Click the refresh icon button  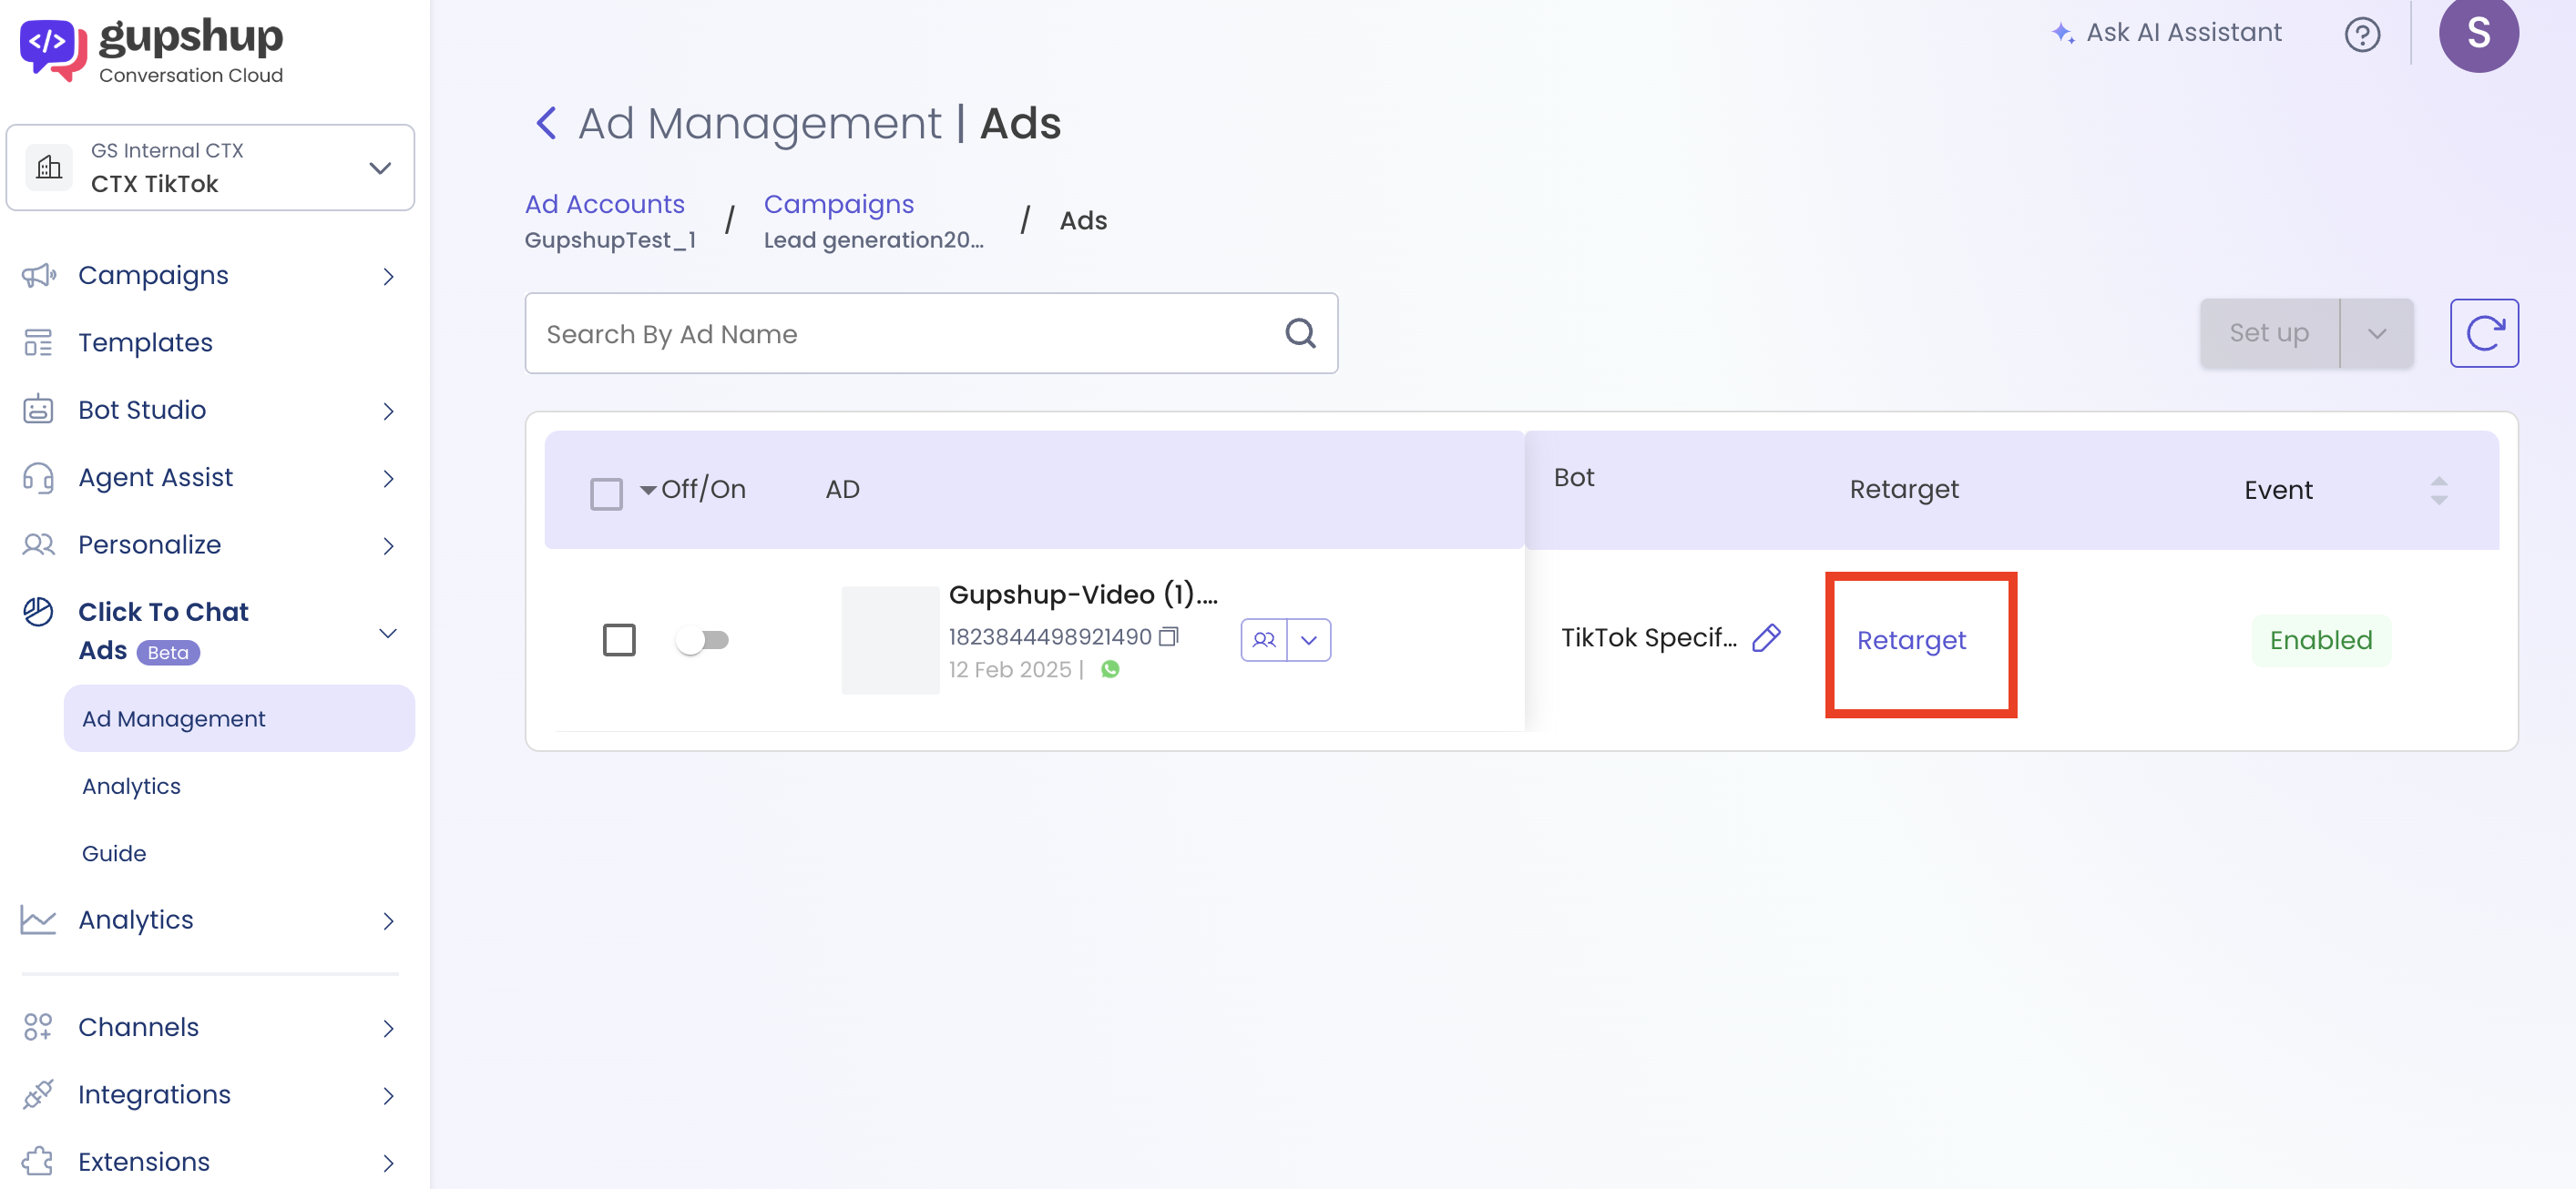pyautogui.click(x=2483, y=332)
